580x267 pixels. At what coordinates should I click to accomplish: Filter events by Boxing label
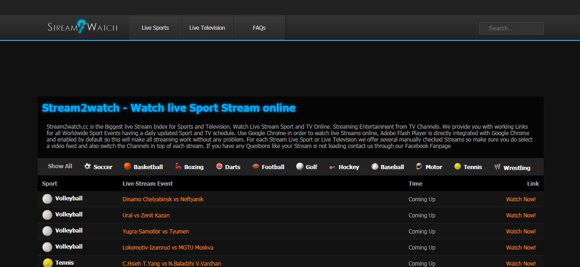[x=194, y=167]
